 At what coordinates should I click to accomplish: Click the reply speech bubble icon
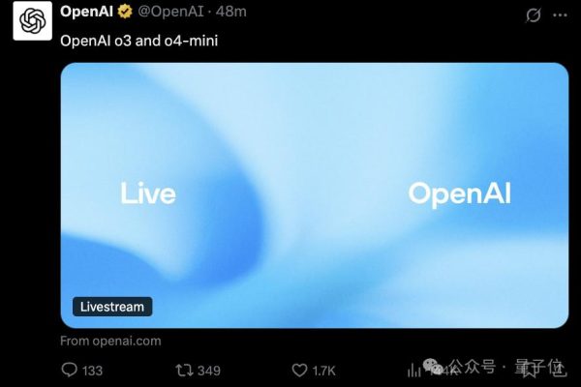(70, 370)
